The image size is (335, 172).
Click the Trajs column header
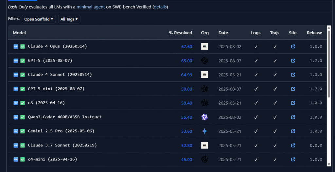(274, 33)
